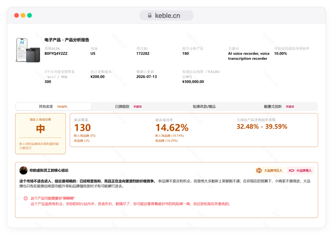Click 老品牌 (35) text

[81, 141]
